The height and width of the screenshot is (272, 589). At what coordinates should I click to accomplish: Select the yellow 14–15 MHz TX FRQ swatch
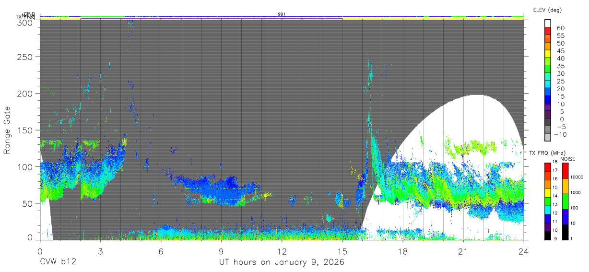tap(548, 193)
